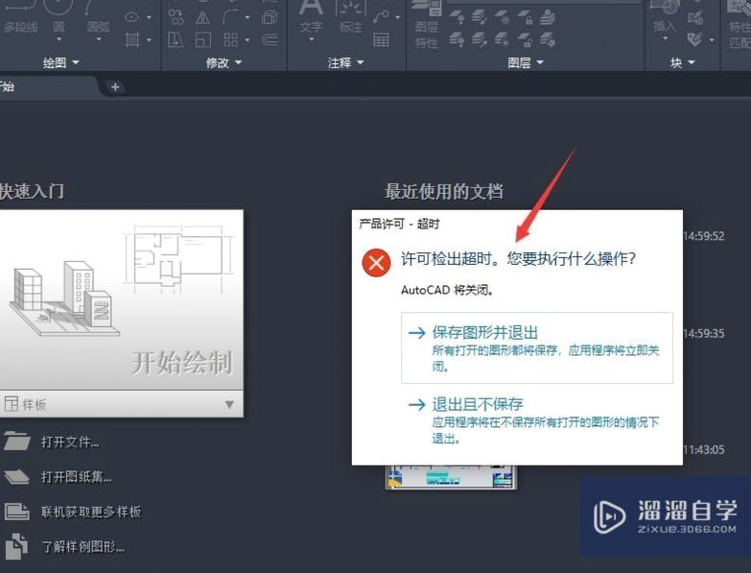Image resolution: width=751 pixels, height=573 pixels.
Task: Click the Stretch tool icon
Action: tap(176, 39)
